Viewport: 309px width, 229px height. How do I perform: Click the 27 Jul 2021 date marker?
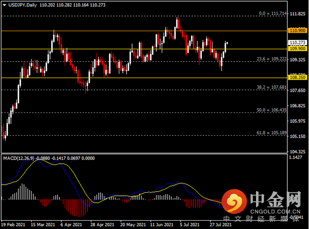click(220, 225)
